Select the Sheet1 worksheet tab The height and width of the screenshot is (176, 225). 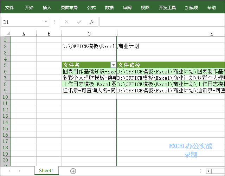46,170
